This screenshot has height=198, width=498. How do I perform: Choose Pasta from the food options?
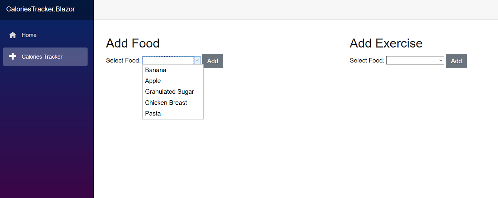[153, 114]
